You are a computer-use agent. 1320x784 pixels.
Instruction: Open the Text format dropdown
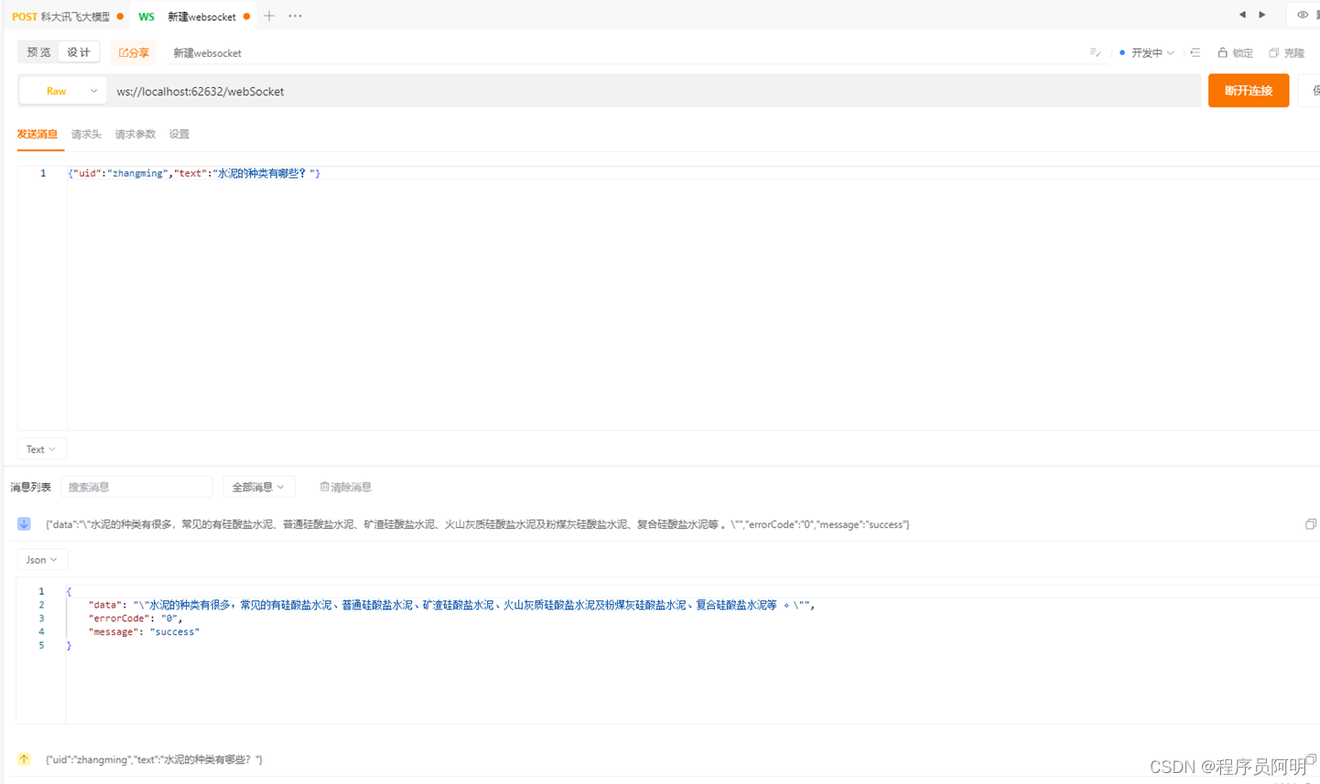(x=41, y=449)
